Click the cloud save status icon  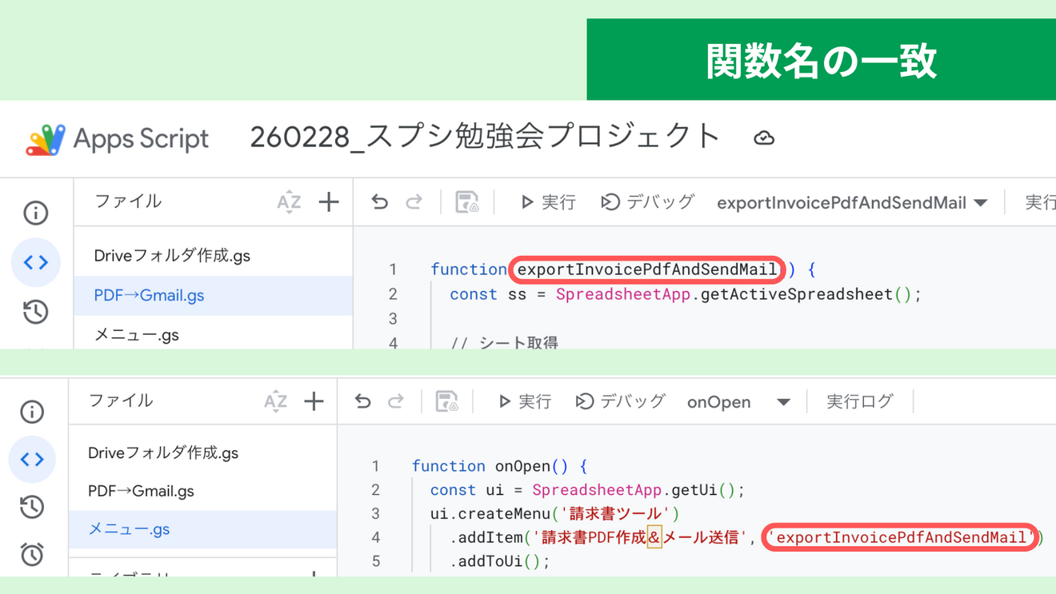764,138
